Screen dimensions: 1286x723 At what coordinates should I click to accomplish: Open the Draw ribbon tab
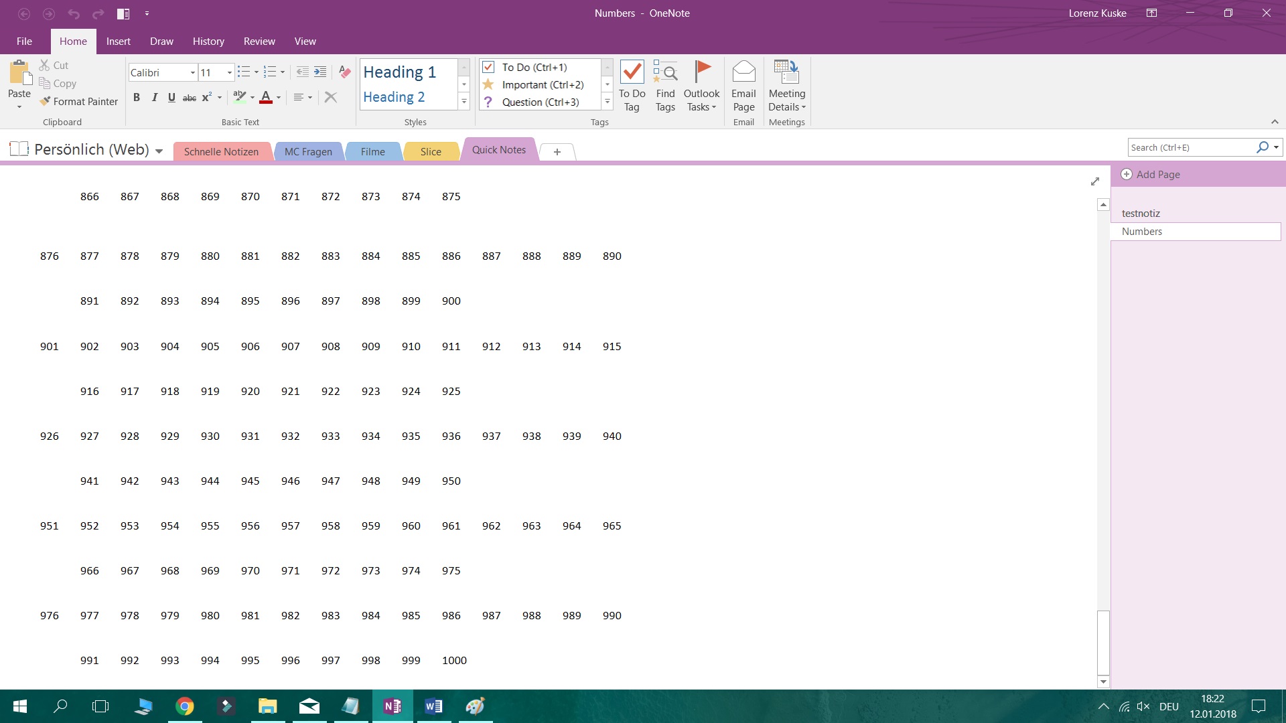[x=161, y=42]
